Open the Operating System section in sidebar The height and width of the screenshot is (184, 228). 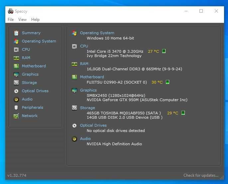(39, 41)
